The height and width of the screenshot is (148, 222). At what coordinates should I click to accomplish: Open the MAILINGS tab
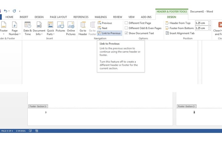coord(101,17)
